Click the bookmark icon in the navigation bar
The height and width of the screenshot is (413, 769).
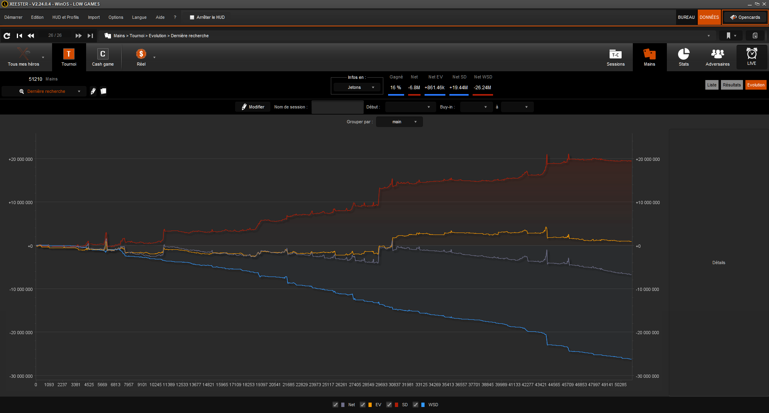pyautogui.click(x=728, y=36)
